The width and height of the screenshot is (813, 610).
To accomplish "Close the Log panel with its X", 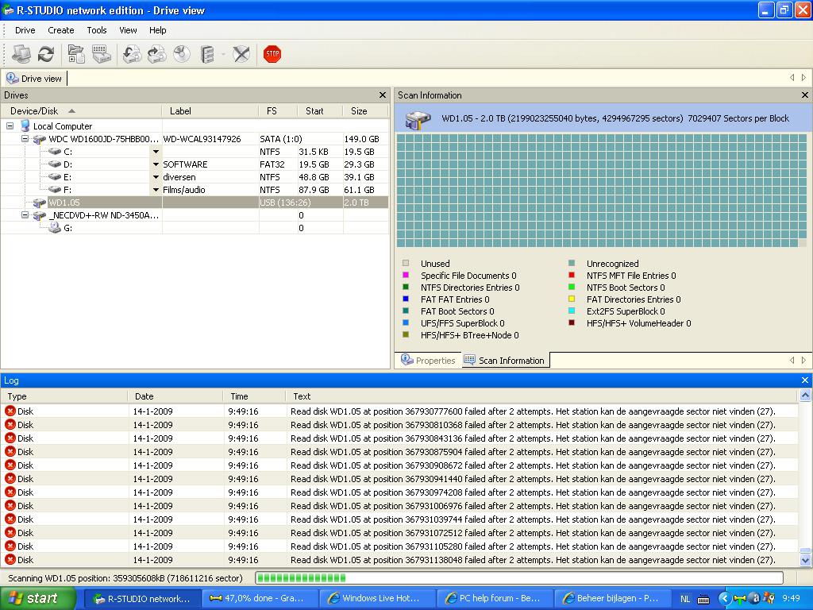I will coord(805,380).
